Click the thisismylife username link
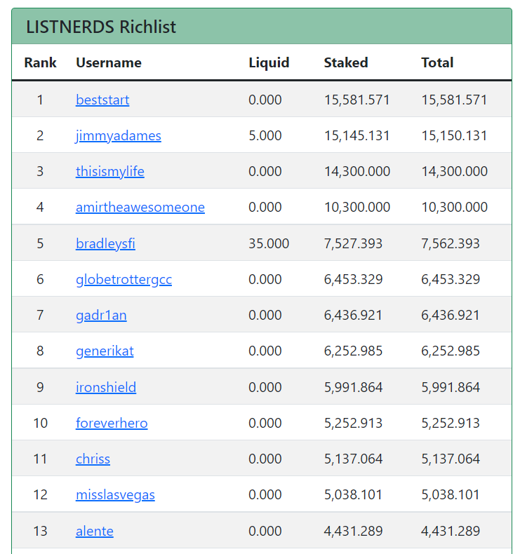This screenshot has width=520, height=554. (110, 171)
